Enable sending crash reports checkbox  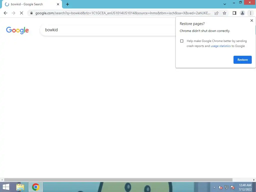click(182, 41)
